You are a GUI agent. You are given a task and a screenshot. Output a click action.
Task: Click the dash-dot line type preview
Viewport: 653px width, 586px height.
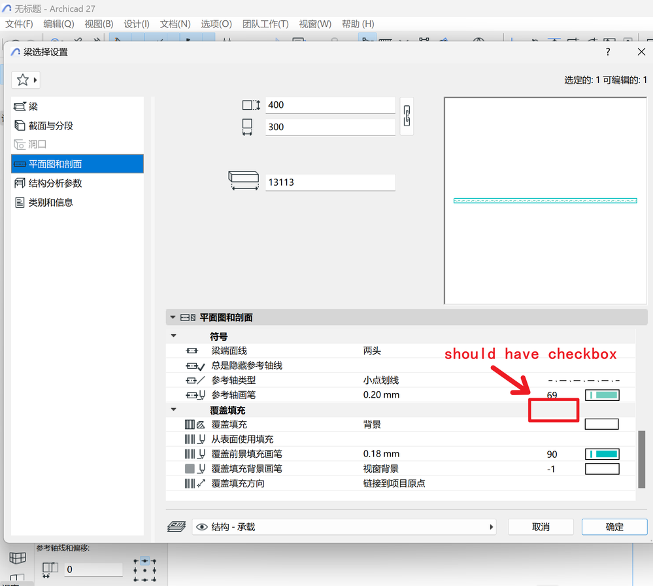pos(584,381)
